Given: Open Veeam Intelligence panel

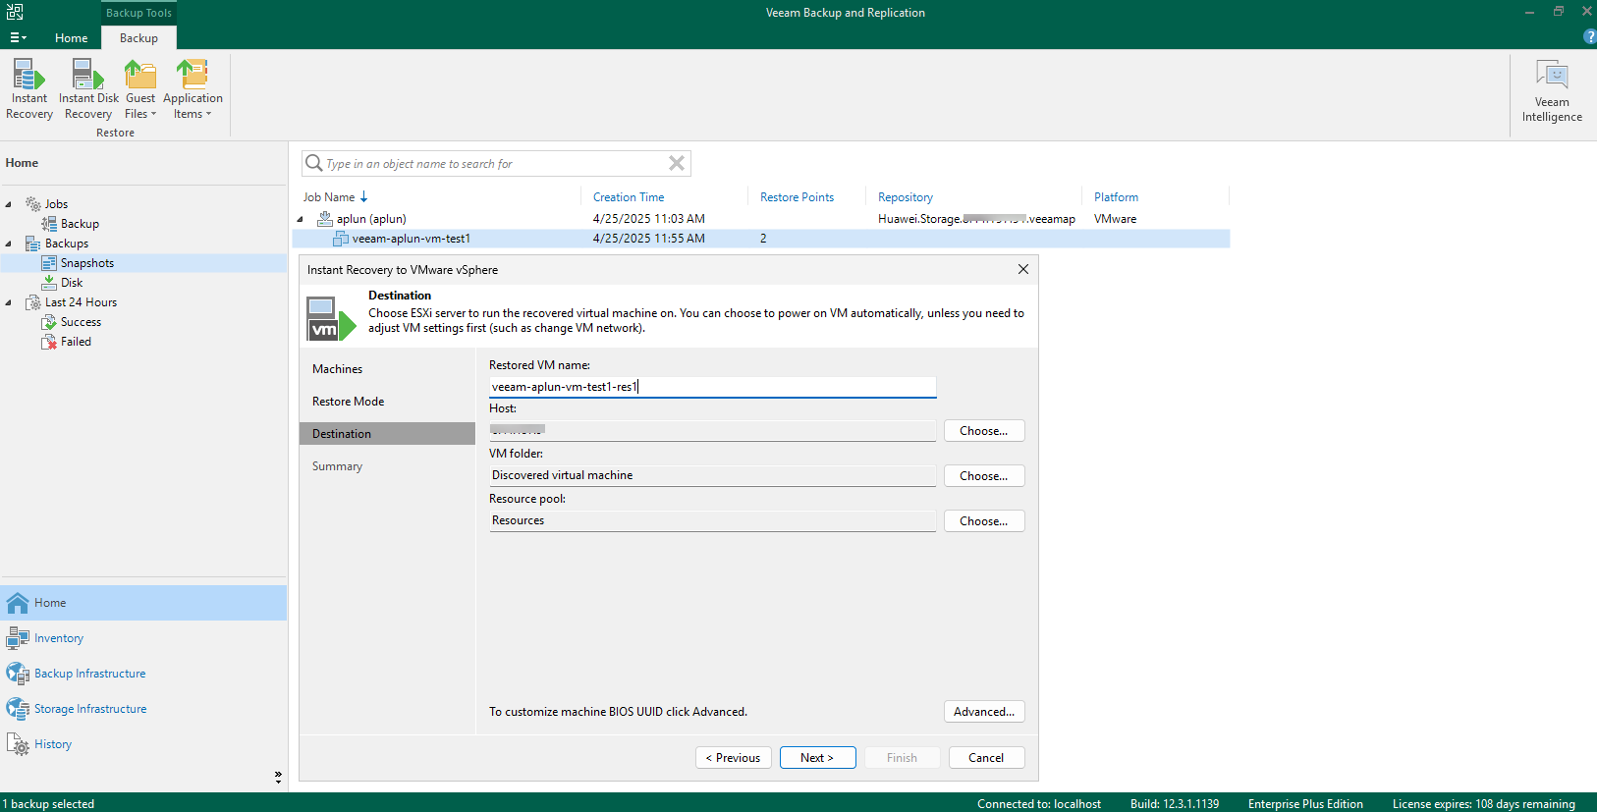Looking at the screenshot, I should point(1552,90).
